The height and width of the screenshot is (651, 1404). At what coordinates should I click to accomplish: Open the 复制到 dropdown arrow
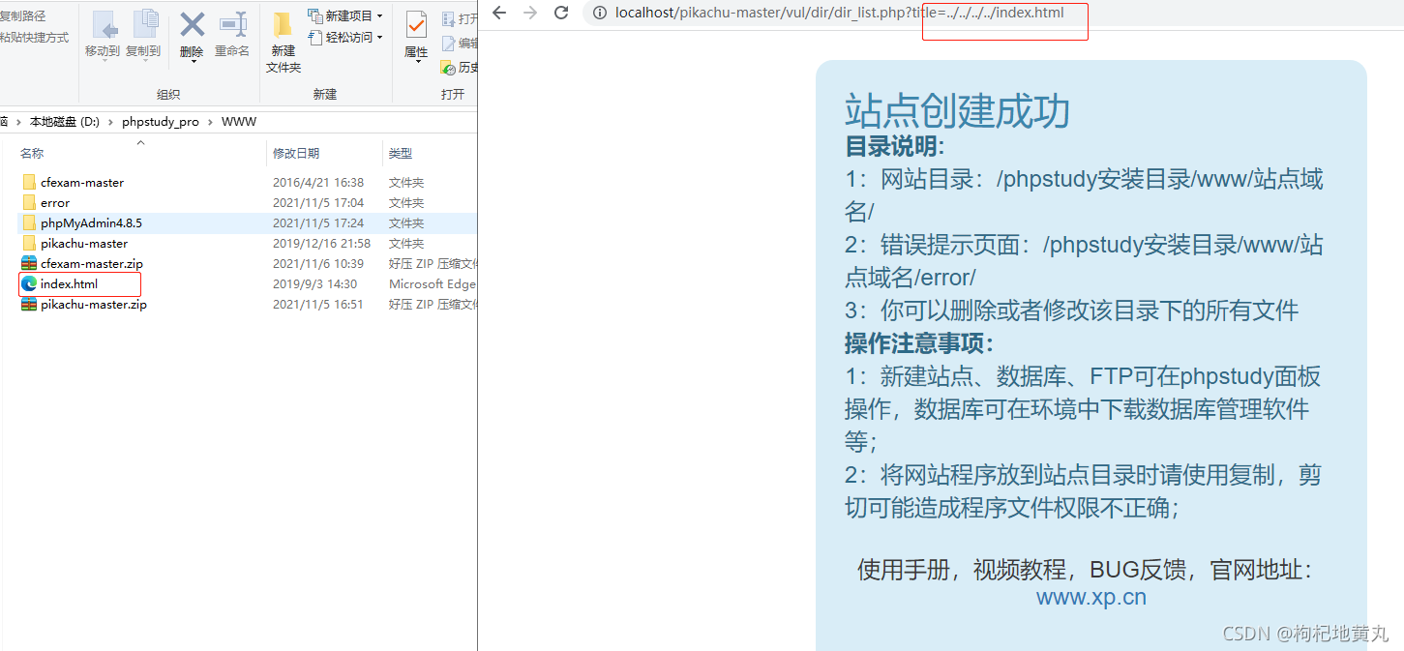coord(144,62)
